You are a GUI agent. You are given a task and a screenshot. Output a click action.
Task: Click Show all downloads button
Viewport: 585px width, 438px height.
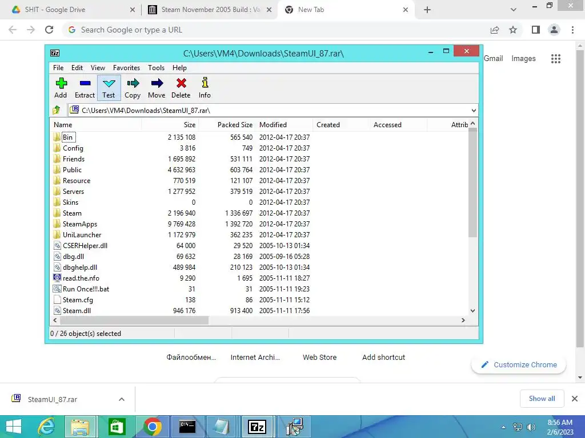pyautogui.click(x=542, y=399)
